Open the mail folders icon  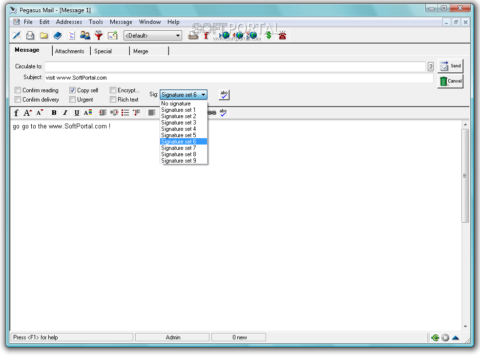pyautogui.click(x=44, y=36)
